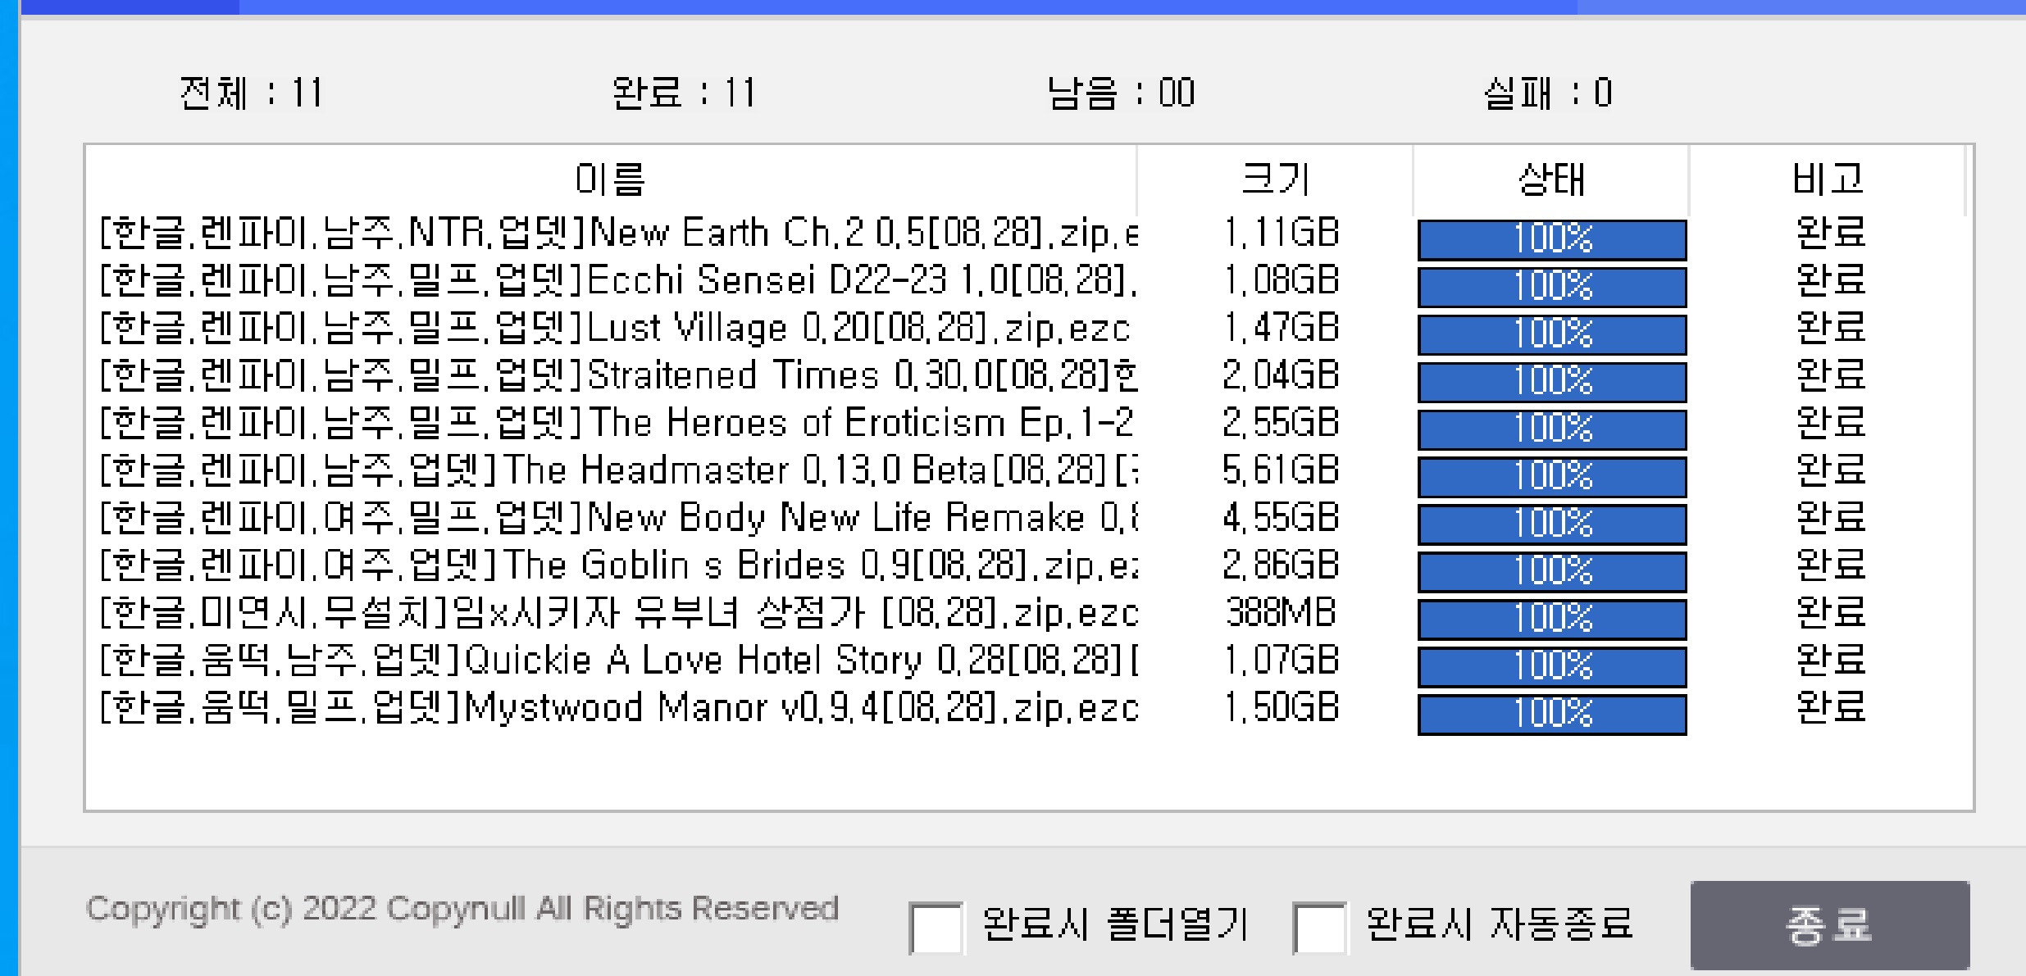
Task: Sort the list by the 이름 column header
Action: [x=610, y=179]
